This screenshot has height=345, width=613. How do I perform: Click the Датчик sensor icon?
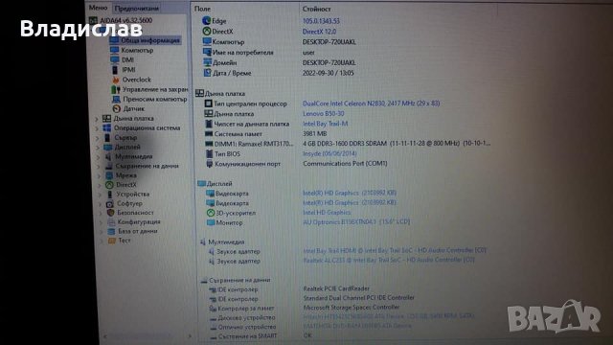point(117,108)
